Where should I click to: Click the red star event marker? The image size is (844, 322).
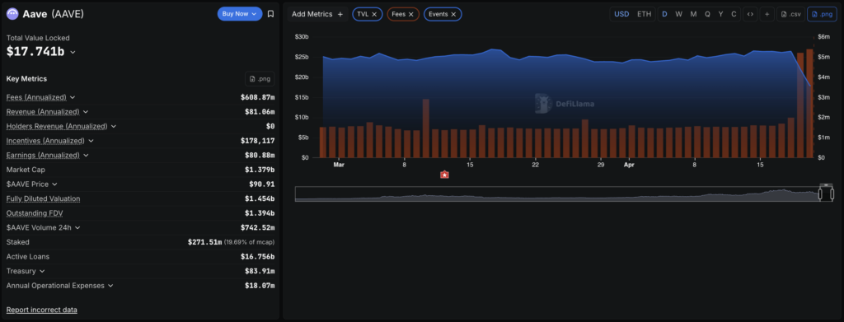(x=444, y=175)
